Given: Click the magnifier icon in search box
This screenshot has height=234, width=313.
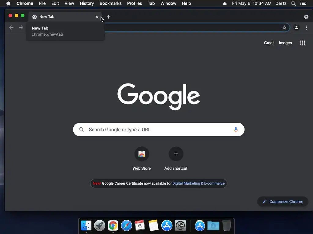Looking at the screenshot, I should (81, 129).
